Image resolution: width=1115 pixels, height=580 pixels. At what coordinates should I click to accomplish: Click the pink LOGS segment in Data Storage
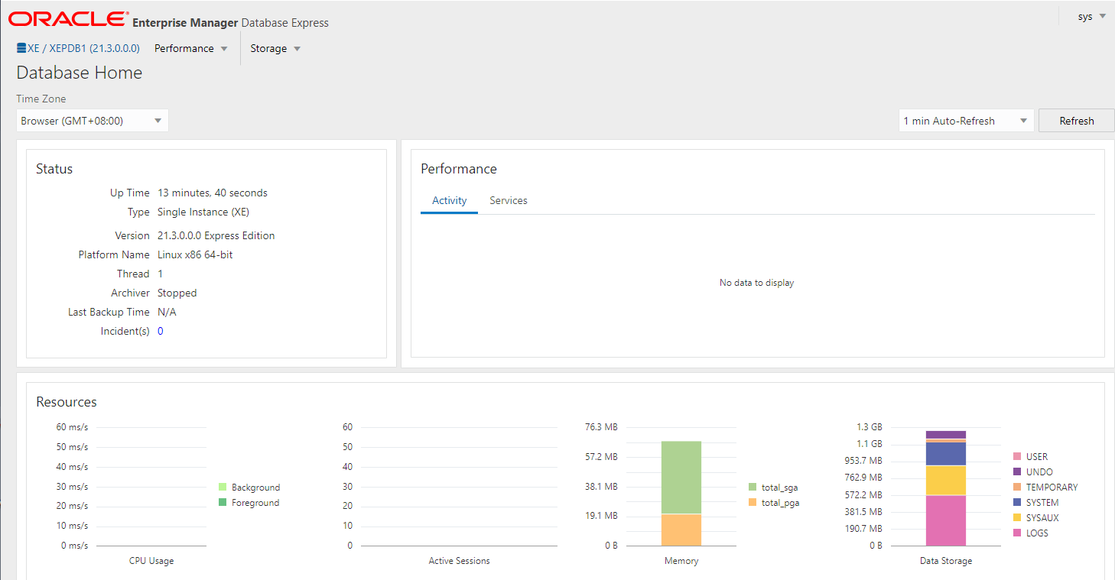click(946, 520)
